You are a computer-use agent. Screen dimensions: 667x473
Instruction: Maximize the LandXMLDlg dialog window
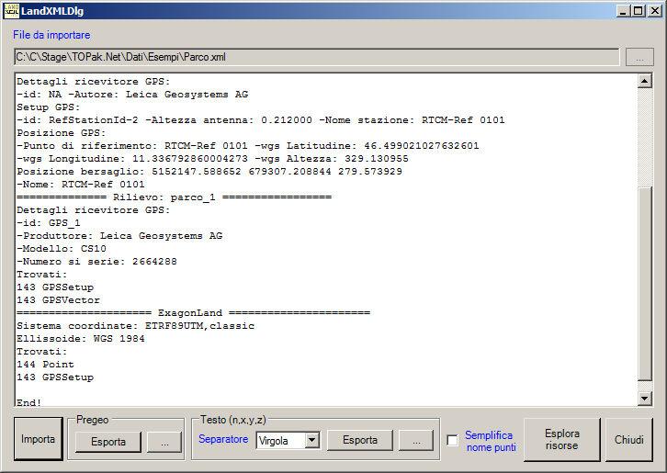tap(639, 10)
